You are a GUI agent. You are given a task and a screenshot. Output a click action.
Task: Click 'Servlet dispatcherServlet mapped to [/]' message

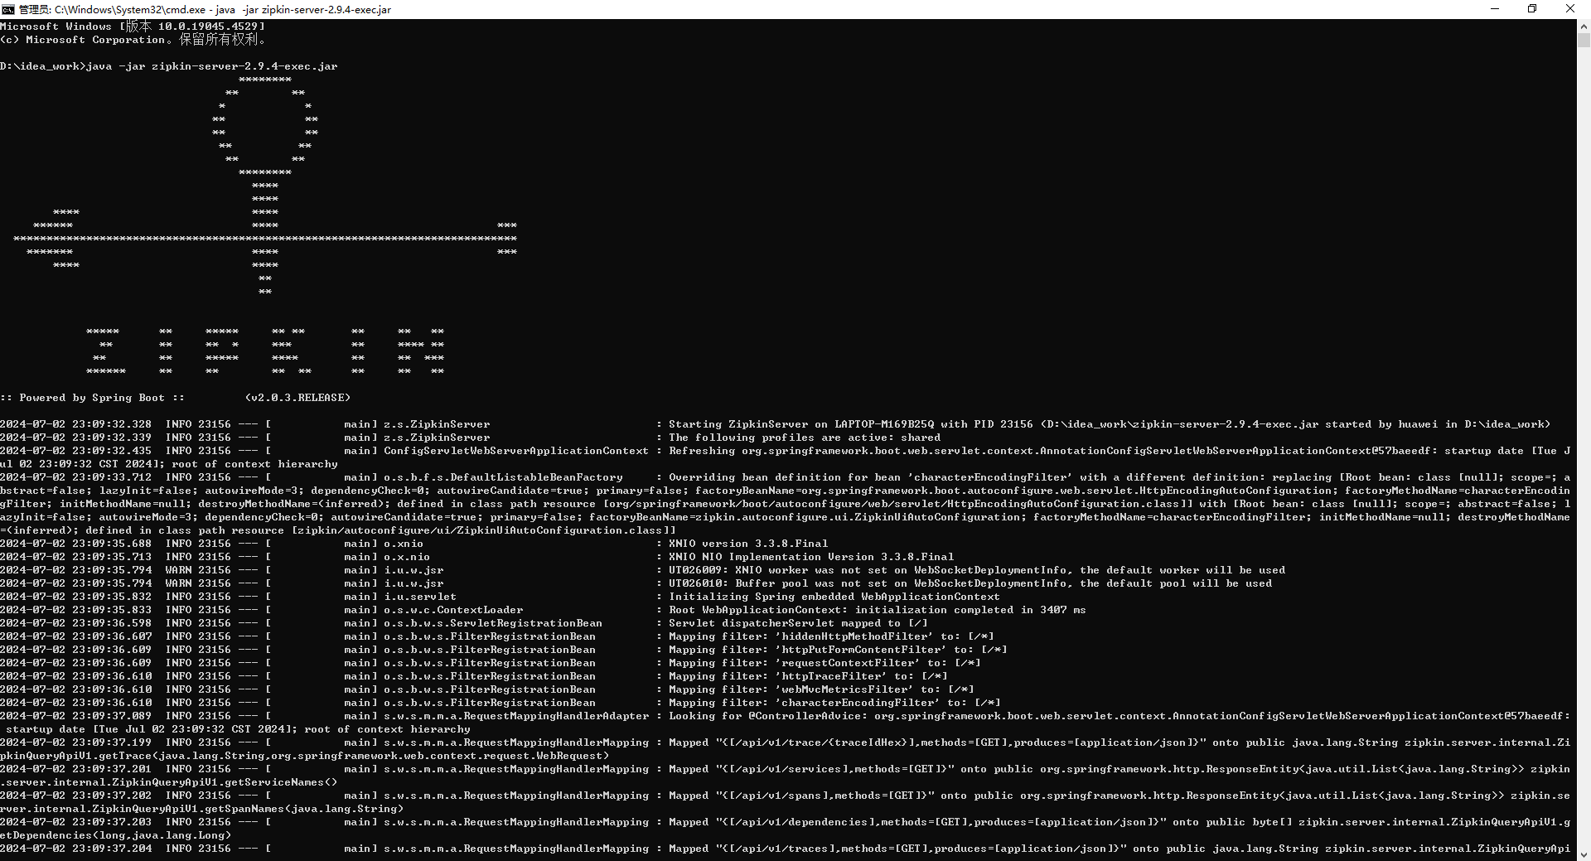point(798,623)
